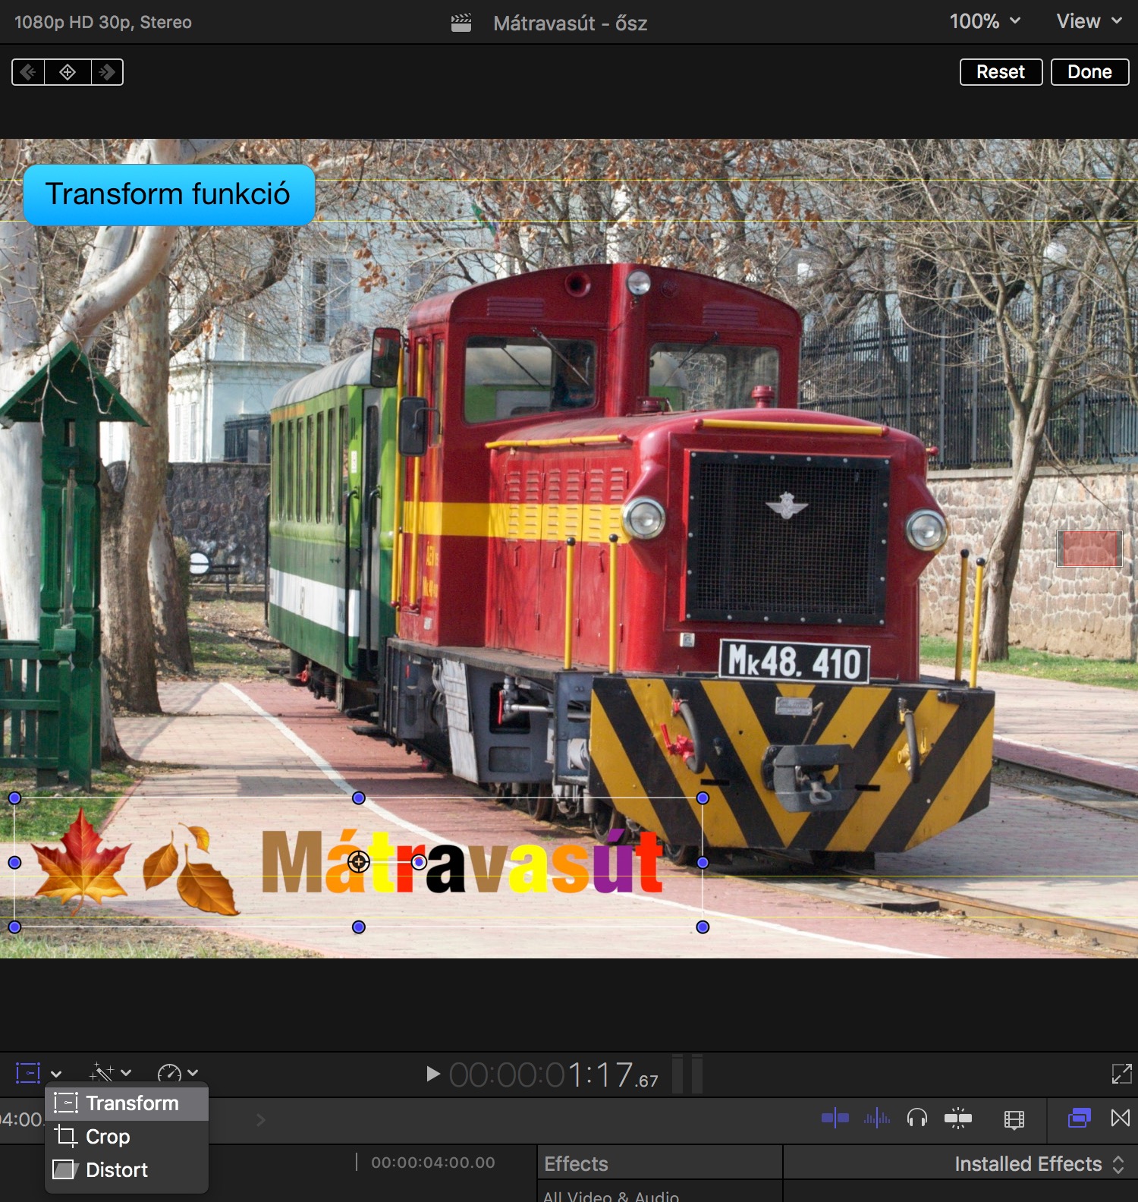Play the video from the timecode display

pos(432,1074)
